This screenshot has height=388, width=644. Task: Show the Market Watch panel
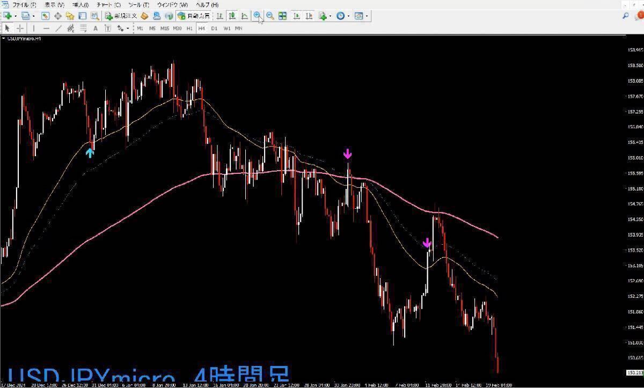[45, 16]
